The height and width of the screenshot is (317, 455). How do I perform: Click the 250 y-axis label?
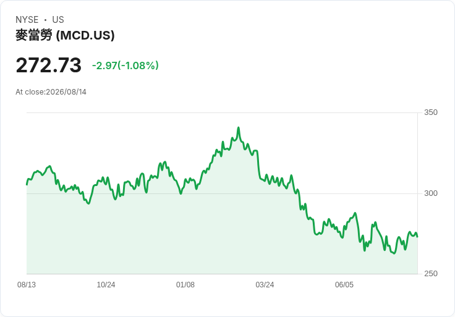click(431, 274)
